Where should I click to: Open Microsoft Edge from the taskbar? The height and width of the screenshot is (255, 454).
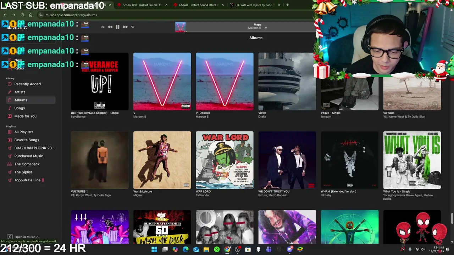(186, 249)
